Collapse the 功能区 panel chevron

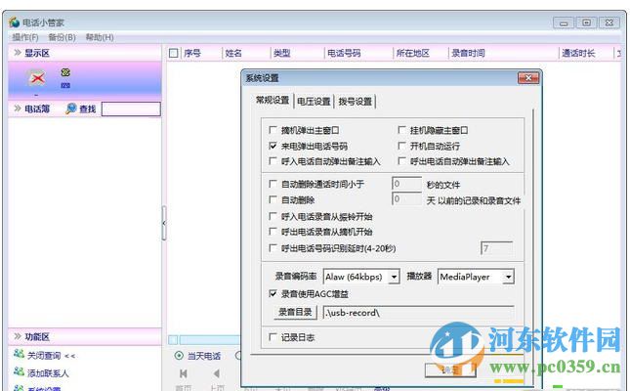18,336
